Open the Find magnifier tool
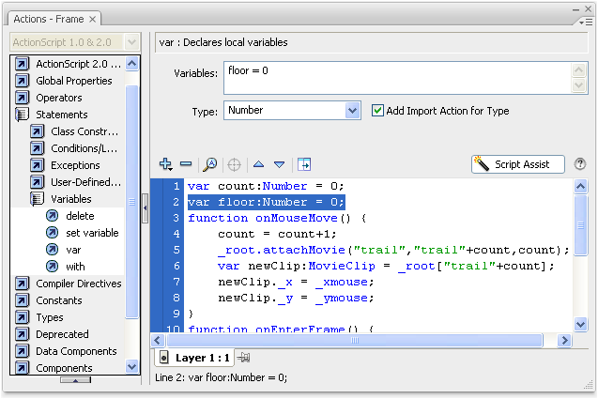Screen dimensions: 598x399 point(210,164)
